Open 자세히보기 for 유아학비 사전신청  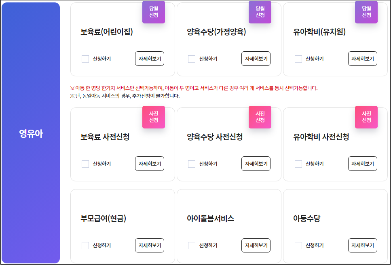coord(362,164)
